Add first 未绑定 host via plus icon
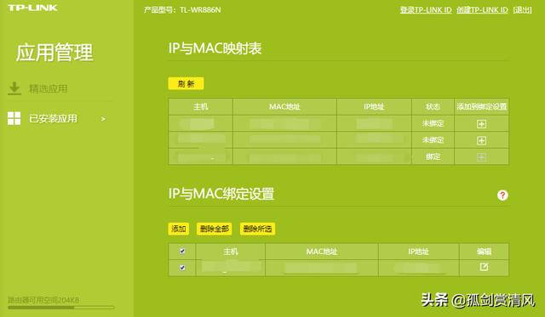This screenshot has height=317, width=545. tap(481, 124)
